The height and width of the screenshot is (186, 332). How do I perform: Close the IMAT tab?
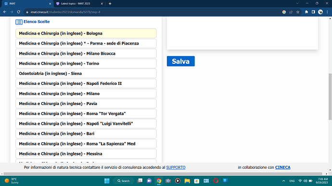(x=50, y=3)
